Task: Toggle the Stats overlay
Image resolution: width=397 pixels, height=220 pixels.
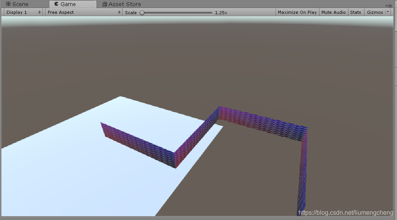Action: [355, 12]
